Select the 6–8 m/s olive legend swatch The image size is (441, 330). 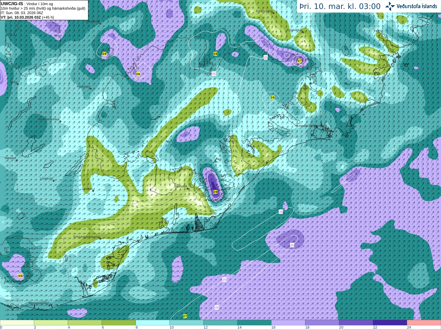[x=119, y=323]
